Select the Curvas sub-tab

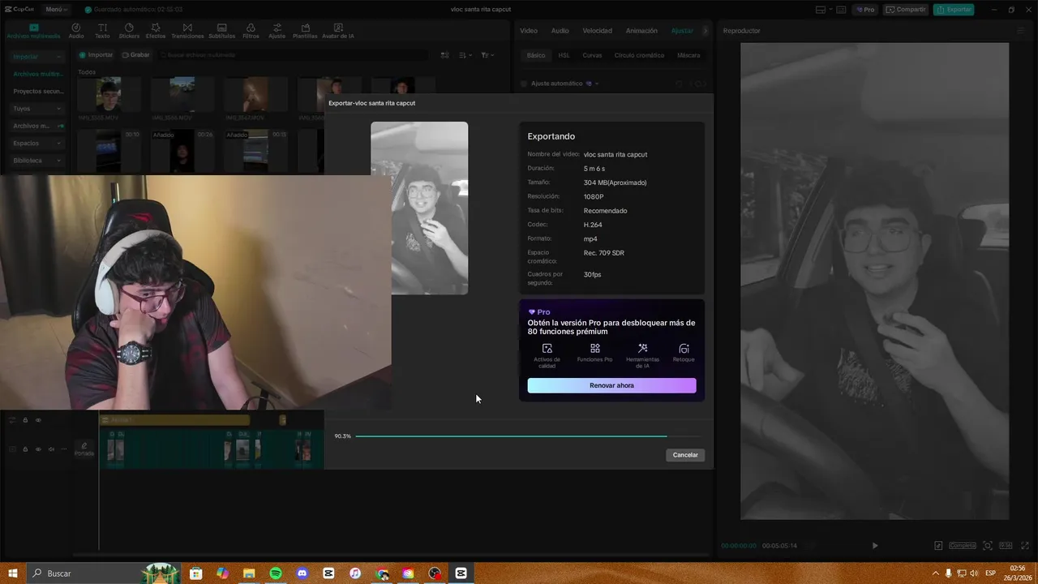click(x=592, y=55)
